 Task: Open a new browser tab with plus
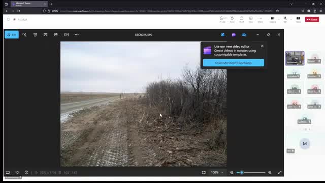(51, 4)
